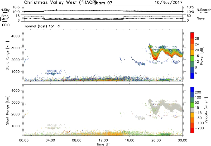
Task: Click the '60' Nave axis value
Action: 189,16
